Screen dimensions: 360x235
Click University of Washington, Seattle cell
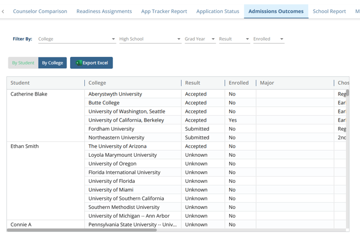coord(133,111)
